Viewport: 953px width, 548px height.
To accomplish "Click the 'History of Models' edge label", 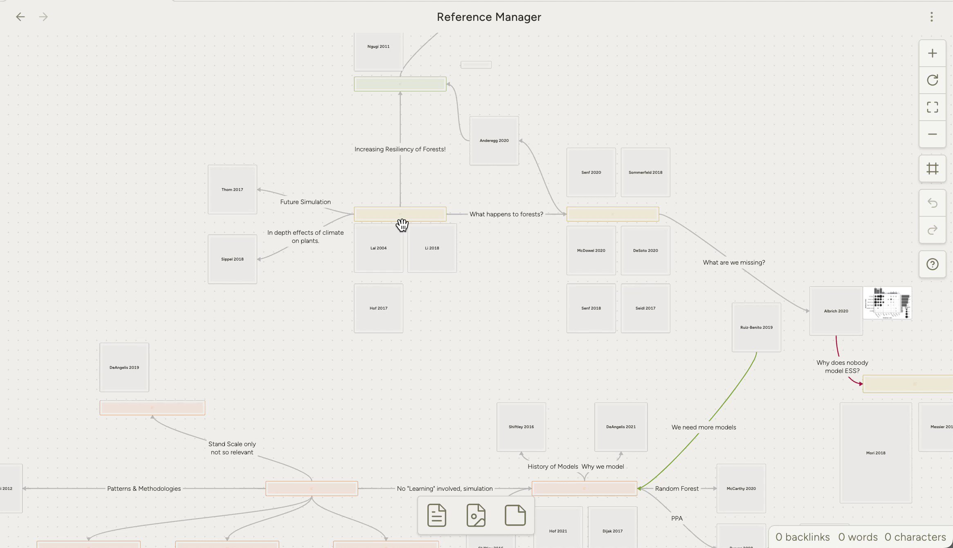I will [553, 467].
